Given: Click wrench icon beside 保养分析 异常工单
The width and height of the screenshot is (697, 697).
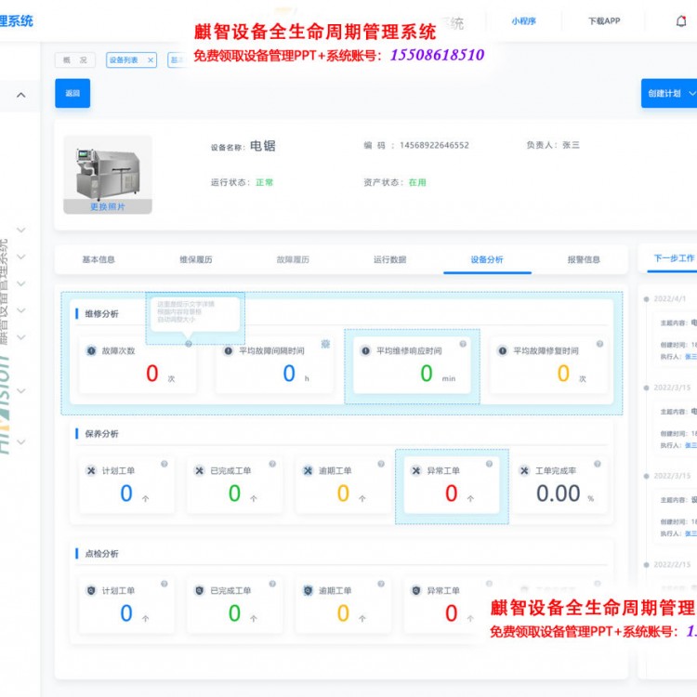Looking at the screenshot, I should coord(416,470).
